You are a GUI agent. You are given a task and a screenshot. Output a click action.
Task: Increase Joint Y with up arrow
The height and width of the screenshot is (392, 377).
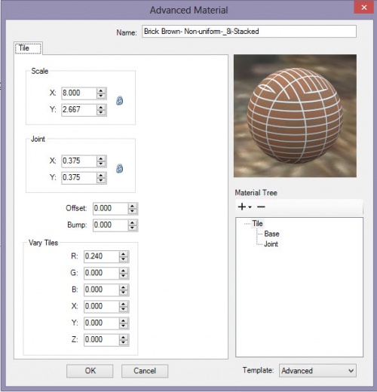[x=101, y=175]
